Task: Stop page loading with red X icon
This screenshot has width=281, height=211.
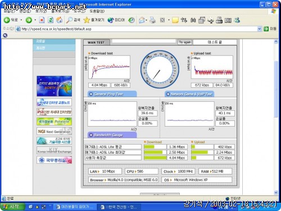Action: tap(42, 20)
